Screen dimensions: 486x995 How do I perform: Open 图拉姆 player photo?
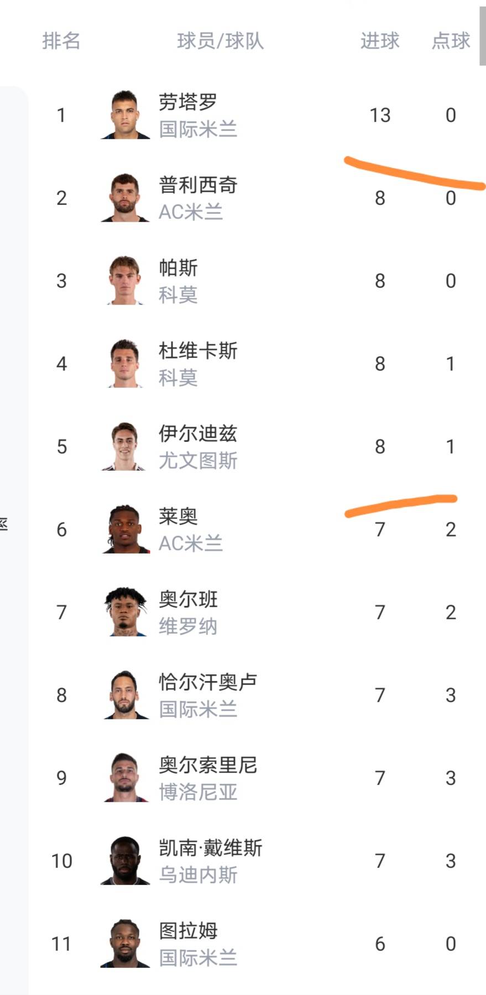coord(126,944)
